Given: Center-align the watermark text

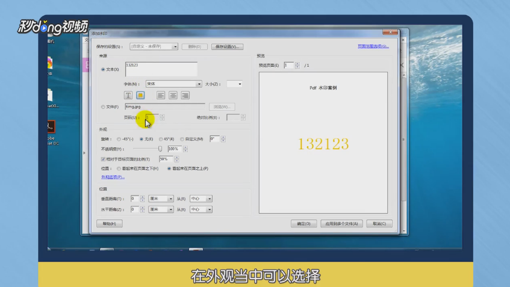Looking at the screenshot, I should pos(173,95).
